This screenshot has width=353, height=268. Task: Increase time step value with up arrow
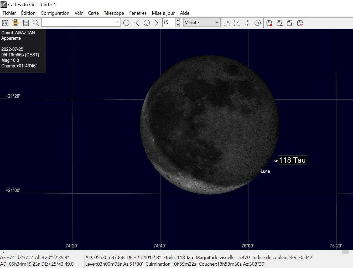point(178,20)
